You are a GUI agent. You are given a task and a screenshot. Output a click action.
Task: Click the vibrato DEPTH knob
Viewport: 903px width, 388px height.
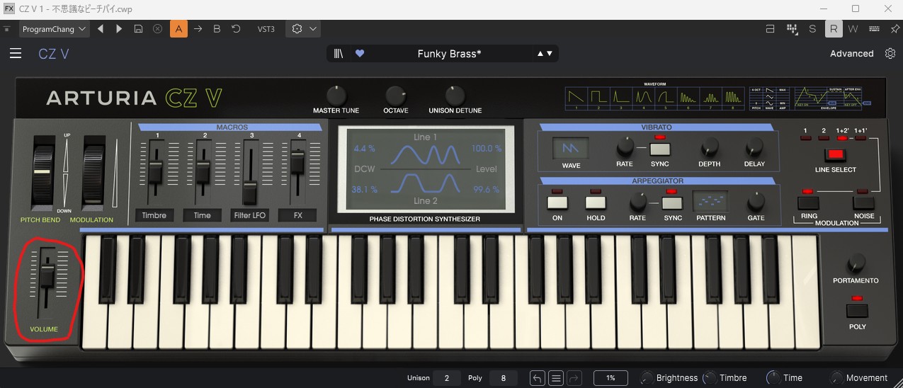pos(709,148)
